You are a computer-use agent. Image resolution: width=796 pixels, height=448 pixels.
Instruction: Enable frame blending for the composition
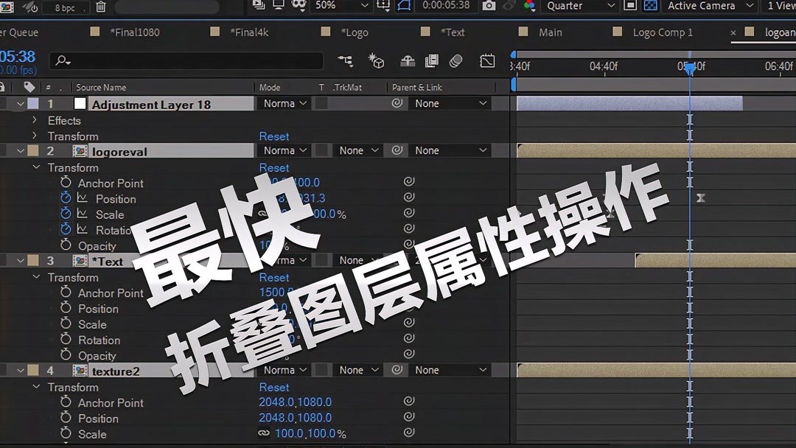click(x=431, y=61)
